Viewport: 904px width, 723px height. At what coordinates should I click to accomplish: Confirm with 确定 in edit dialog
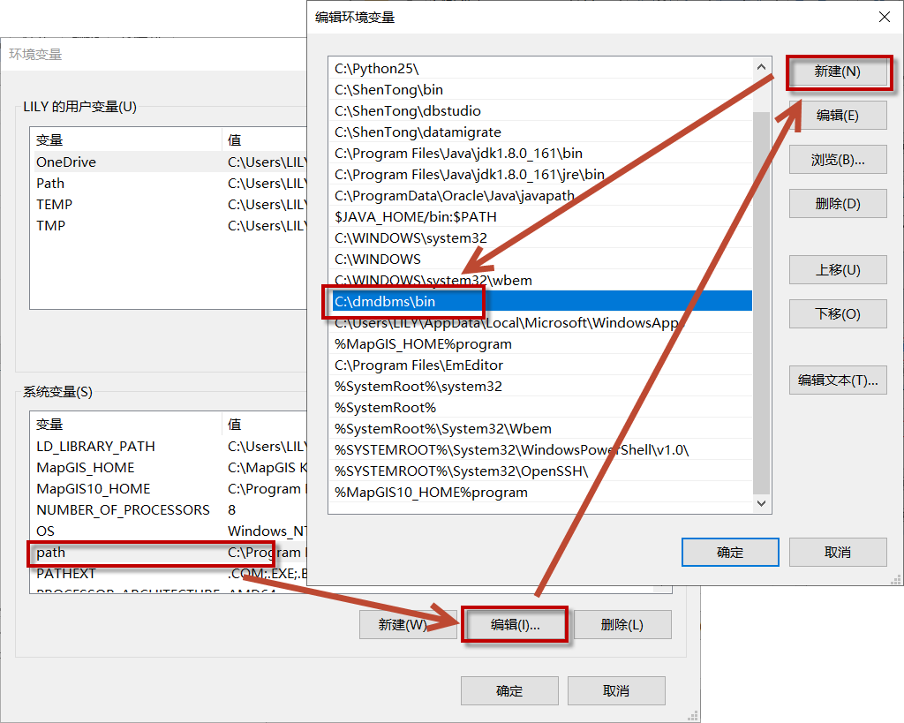click(x=730, y=553)
